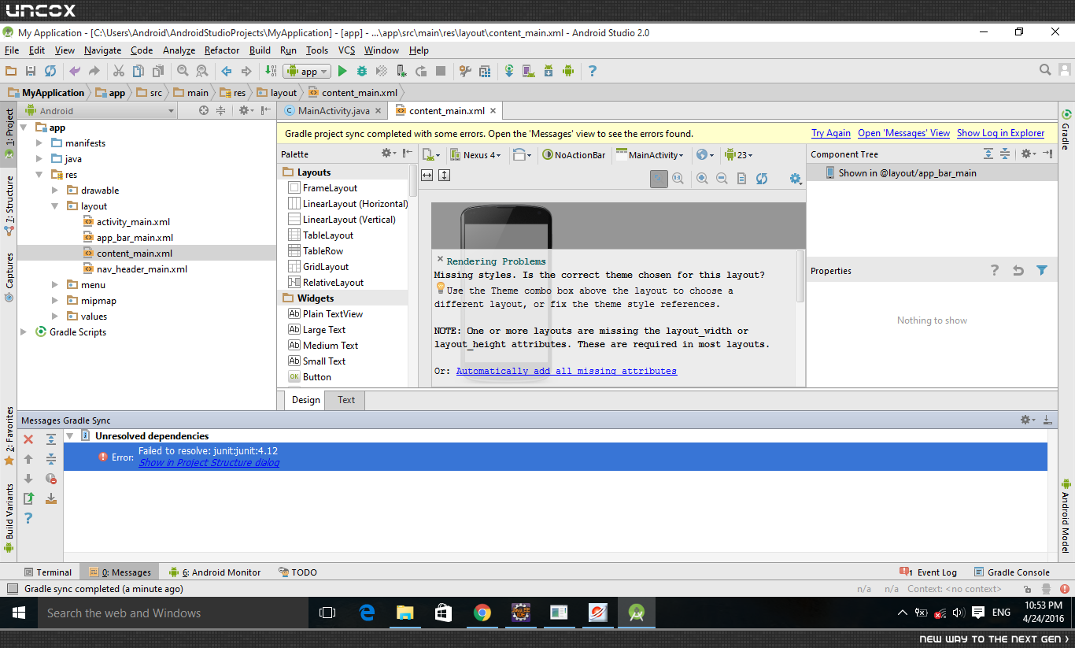Toggle the Autoscroll to Source icon in Messages
1075x648 pixels.
[51, 498]
